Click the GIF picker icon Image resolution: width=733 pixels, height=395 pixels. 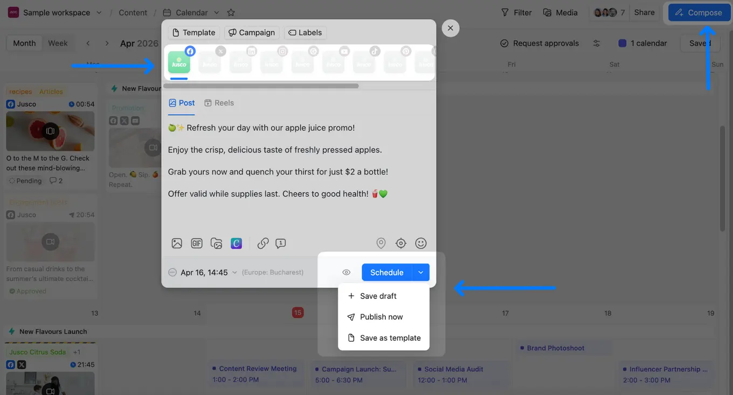[197, 243]
